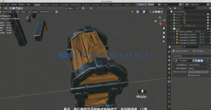Toggle X-ray view icon in header

coord(150,12)
